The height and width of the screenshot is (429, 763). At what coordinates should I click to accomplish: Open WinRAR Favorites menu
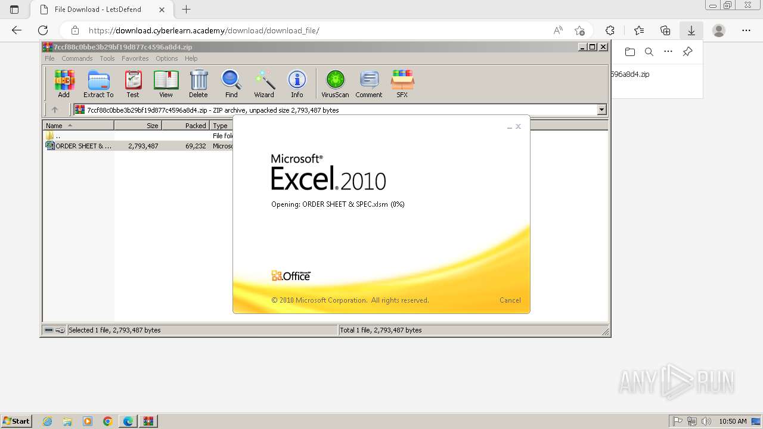(135, 58)
